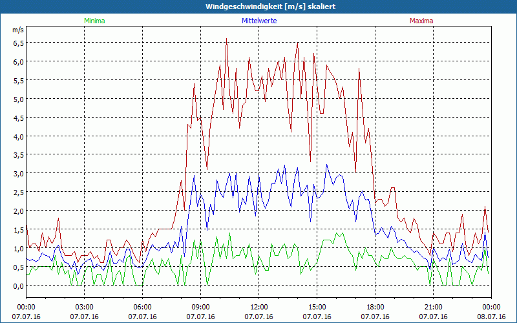Image resolution: width=517 pixels, height=323 pixels.
Task: Click the Maxima legend label
Action: coord(421,21)
